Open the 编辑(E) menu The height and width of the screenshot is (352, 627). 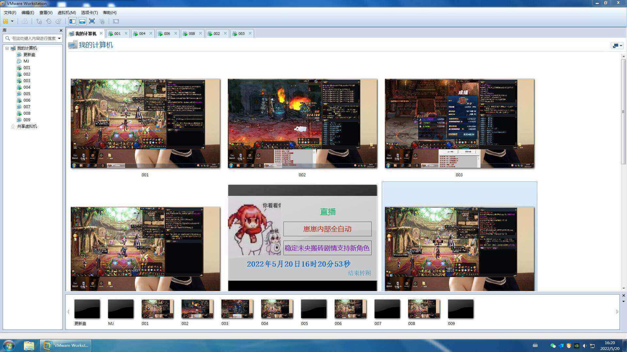click(x=28, y=13)
